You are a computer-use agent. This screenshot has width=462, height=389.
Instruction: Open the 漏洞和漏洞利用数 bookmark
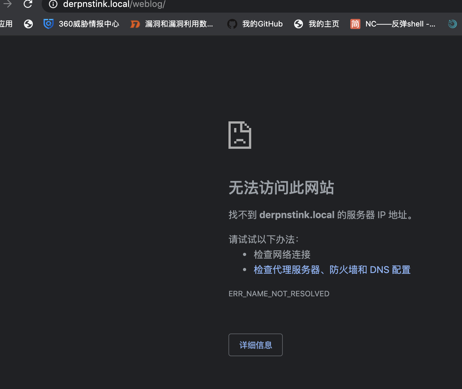tap(172, 24)
